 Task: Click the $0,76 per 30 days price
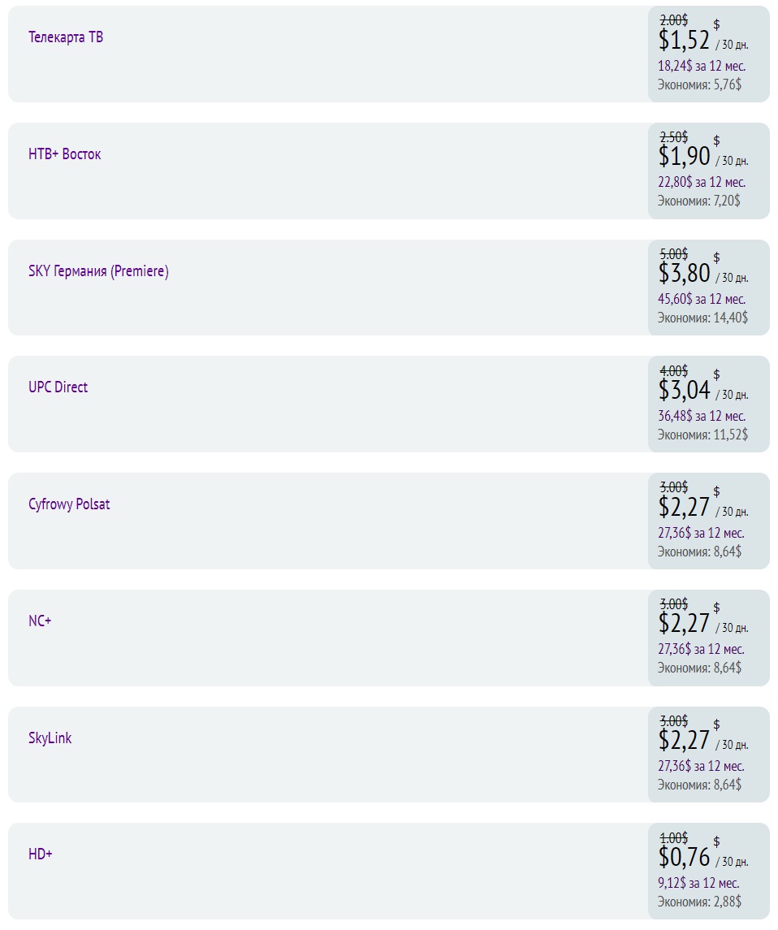pyautogui.click(x=703, y=857)
